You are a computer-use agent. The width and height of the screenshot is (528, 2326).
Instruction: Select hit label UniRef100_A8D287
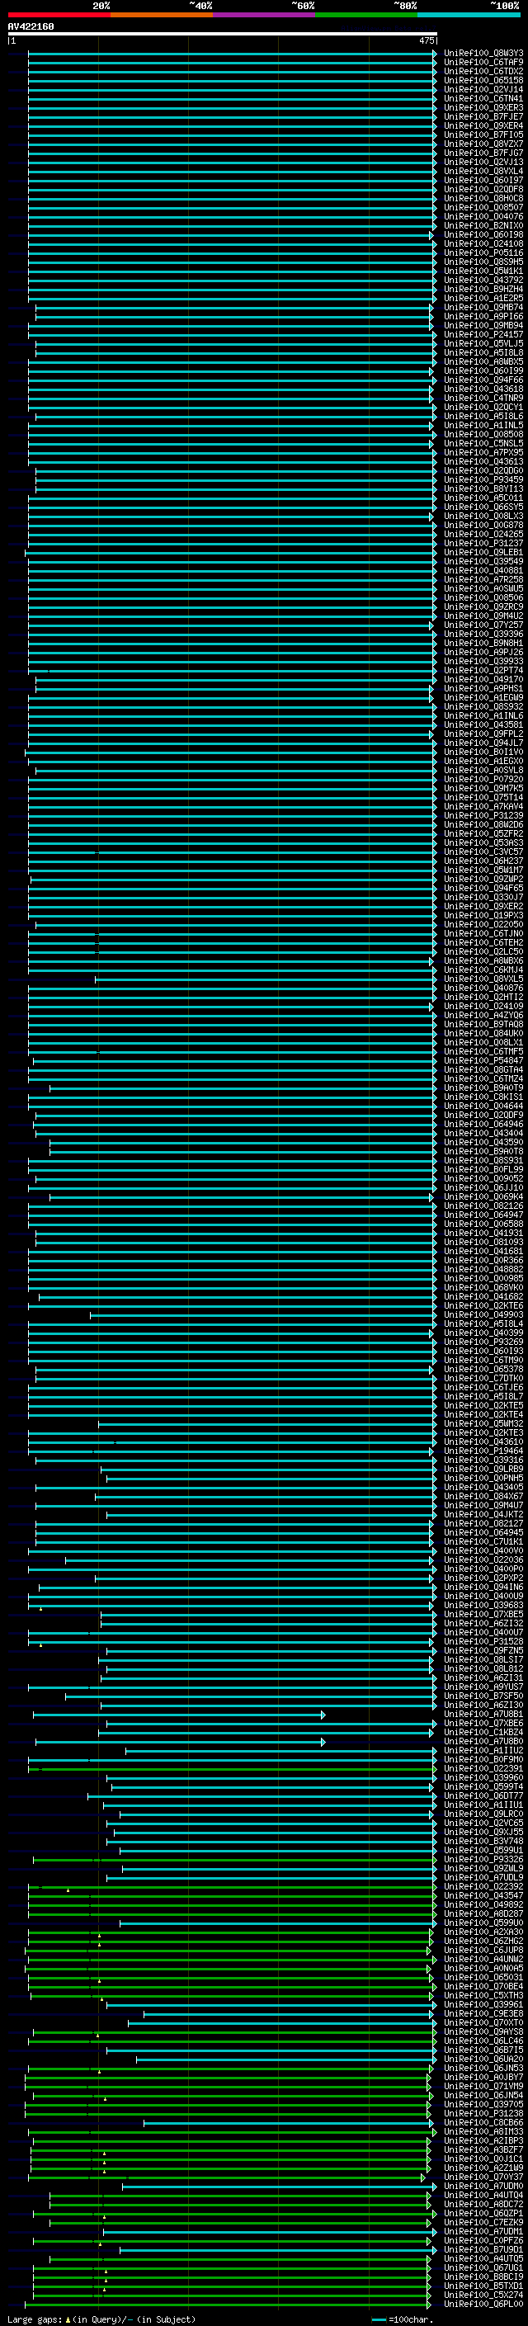[x=483, y=1913]
